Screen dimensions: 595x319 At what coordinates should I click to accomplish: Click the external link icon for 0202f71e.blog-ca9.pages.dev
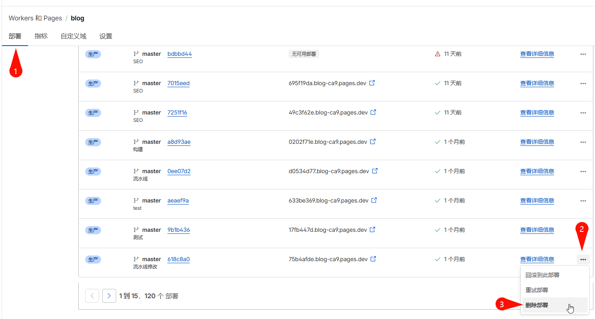tap(372, 141)
